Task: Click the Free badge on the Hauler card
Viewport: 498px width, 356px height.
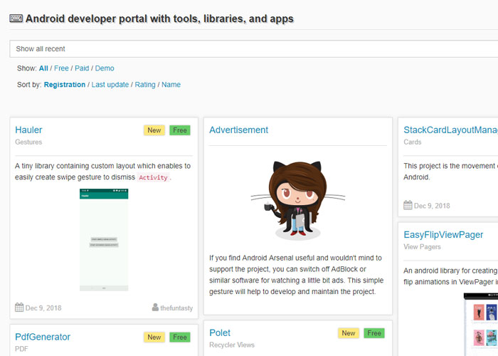Action: click(180, 130)
